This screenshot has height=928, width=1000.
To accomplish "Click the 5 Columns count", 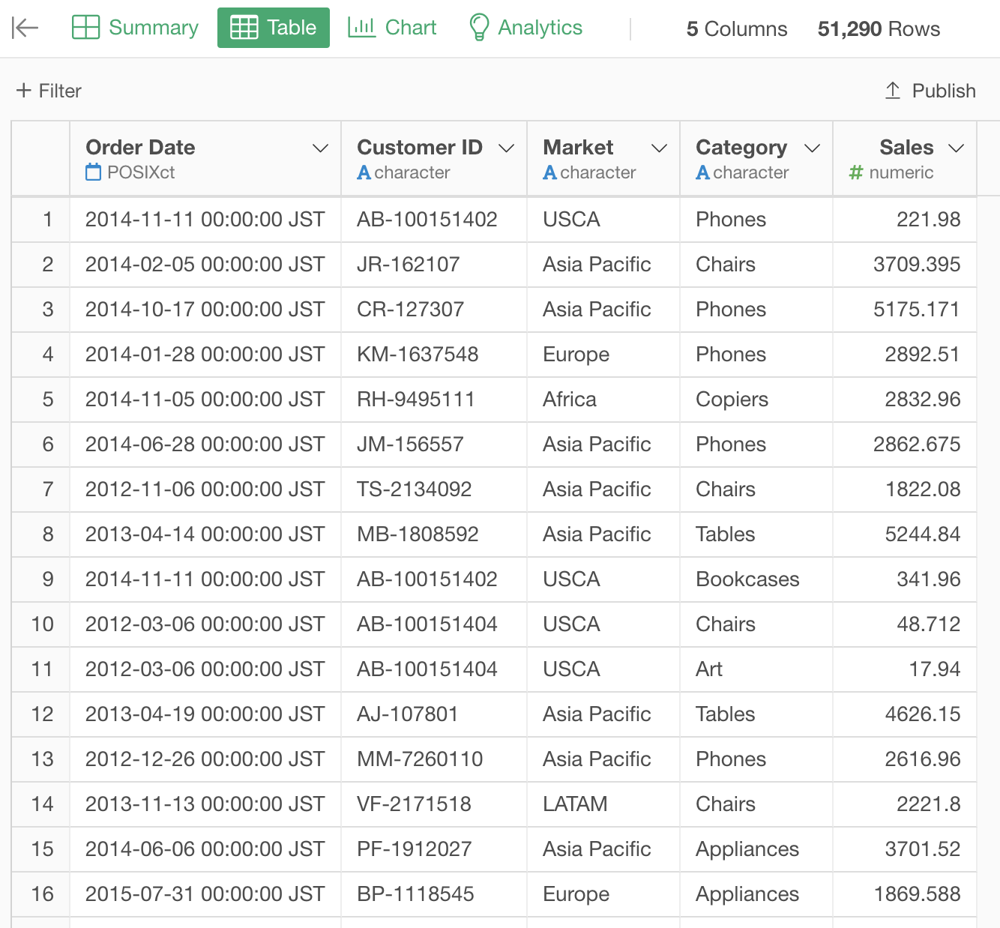I will click(737, 28).
